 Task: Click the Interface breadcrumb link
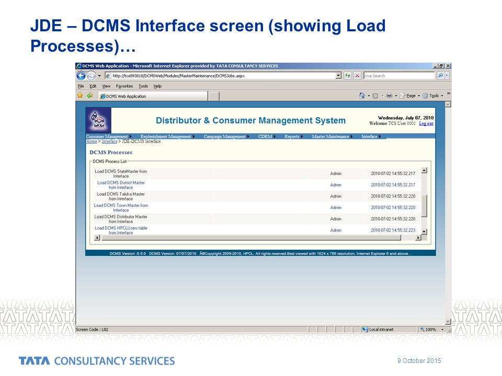point(109,142)
